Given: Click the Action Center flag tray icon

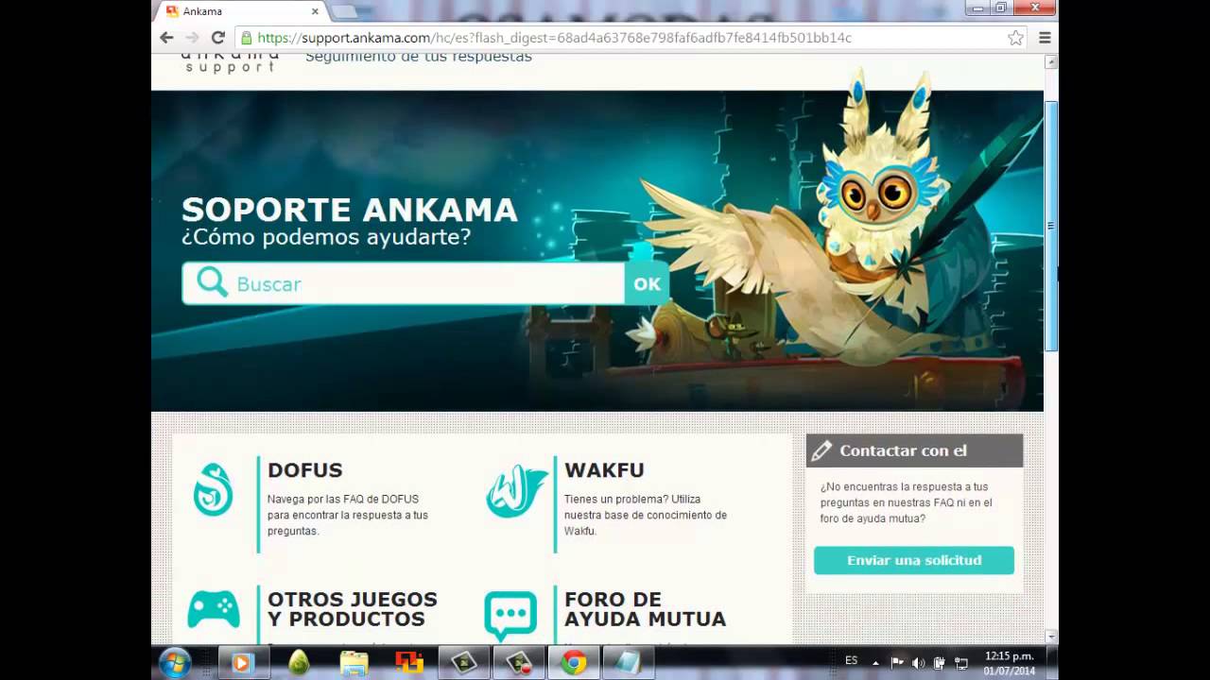Looking at the screenshot, I should point(897,663).
